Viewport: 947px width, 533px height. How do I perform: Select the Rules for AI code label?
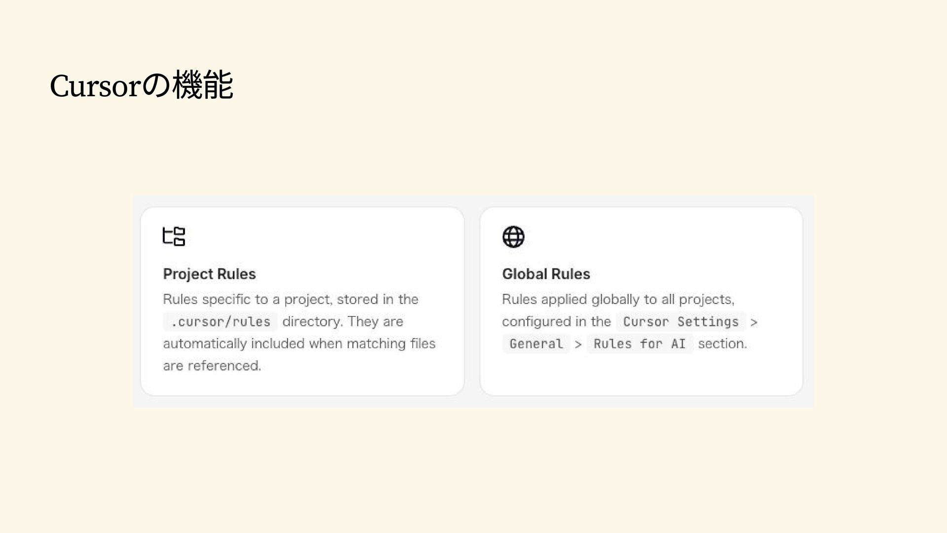pos(640,344)
